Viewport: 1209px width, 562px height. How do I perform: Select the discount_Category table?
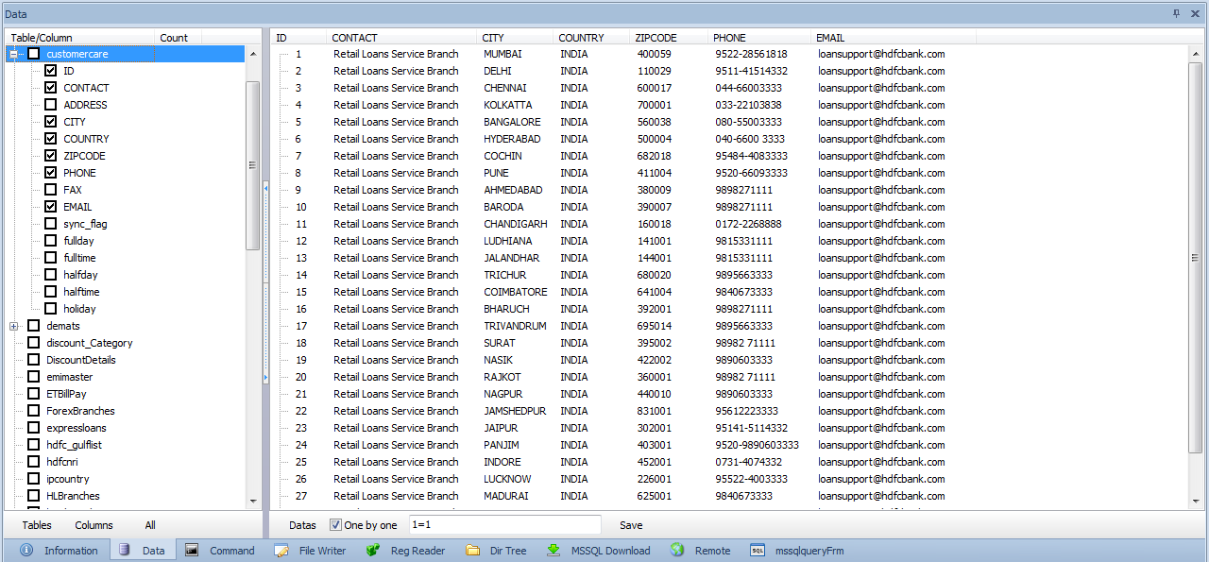(x=89, y=343)
